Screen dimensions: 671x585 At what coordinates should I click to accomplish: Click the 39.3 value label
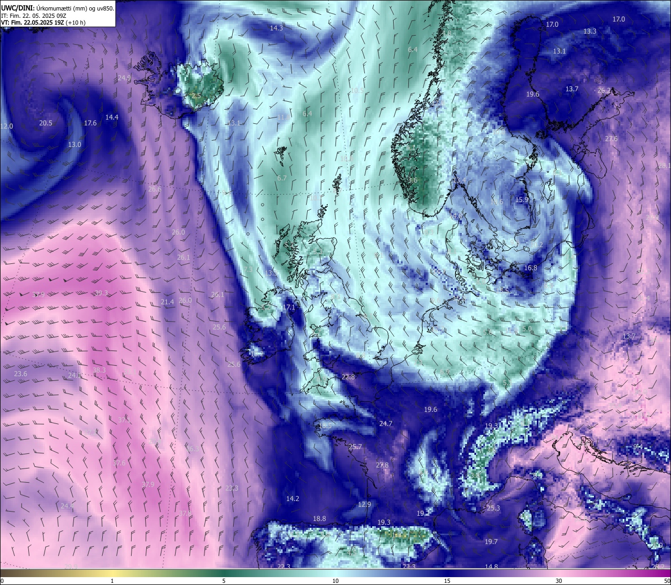[101, 293]
